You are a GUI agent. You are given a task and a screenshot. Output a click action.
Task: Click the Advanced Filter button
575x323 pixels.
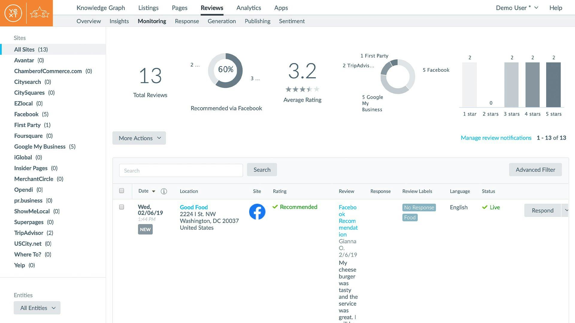click(535, 170)
